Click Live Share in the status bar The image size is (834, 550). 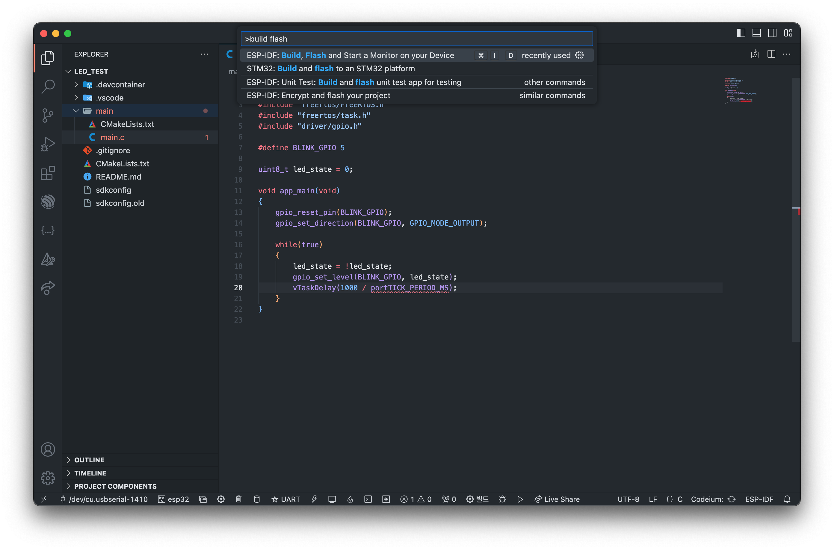[557, 499]
